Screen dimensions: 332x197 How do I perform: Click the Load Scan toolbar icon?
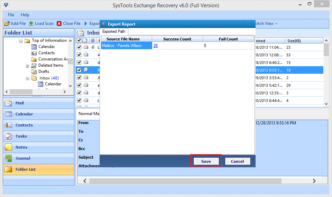31,24
